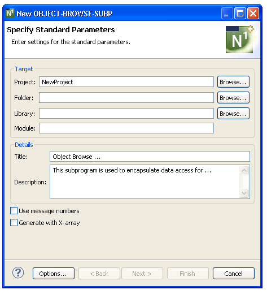Click the Project input field

pyautogui.click(x=126, y=82)
